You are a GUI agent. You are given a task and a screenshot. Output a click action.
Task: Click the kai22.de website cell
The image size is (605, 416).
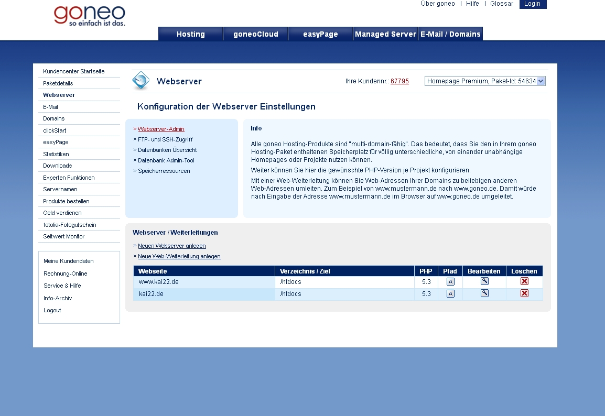pos(204,294)
